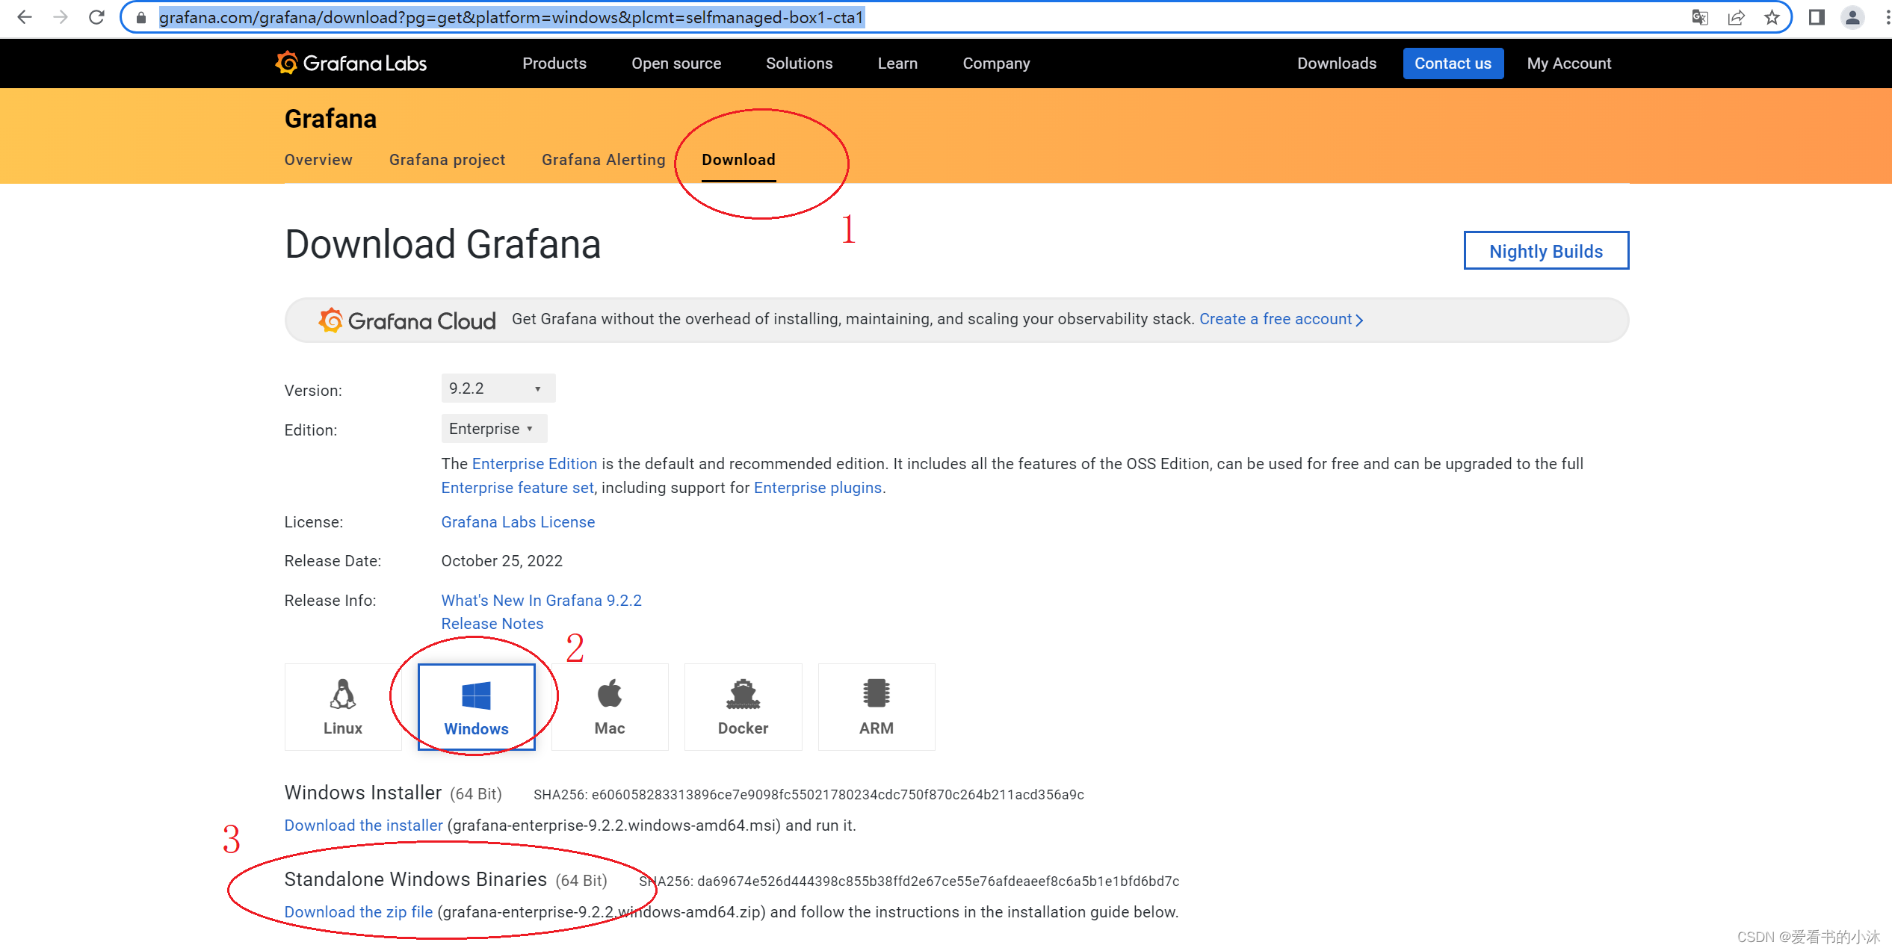Click the Contact us button

click(1453, 63)
